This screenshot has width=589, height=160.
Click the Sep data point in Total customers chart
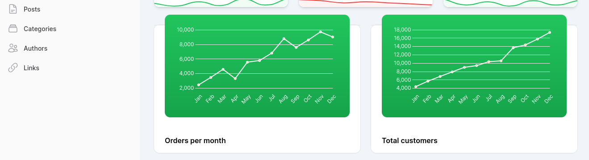coord(513,48)
